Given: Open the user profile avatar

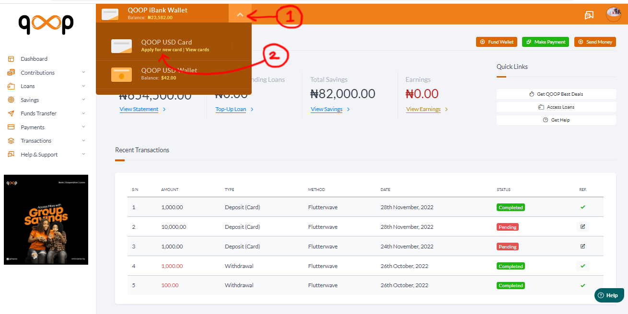Looking at the screenshot, I should click(x=614, y=15).
